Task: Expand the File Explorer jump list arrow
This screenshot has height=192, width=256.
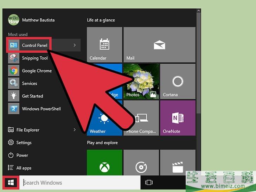Action: (75, 130)
